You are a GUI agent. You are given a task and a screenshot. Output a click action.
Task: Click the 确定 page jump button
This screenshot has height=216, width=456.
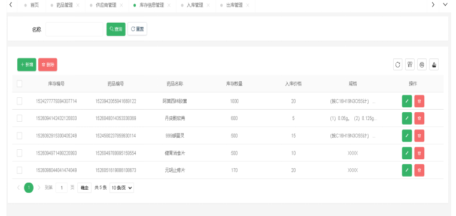pyautogui.click(x=84, y=188)
